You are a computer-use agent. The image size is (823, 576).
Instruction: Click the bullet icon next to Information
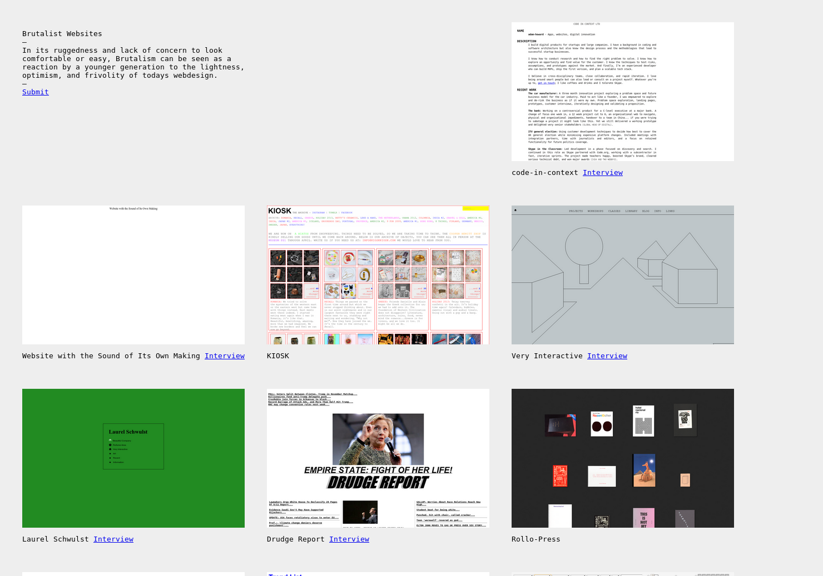pyautogui.click(x=110, y=462)
